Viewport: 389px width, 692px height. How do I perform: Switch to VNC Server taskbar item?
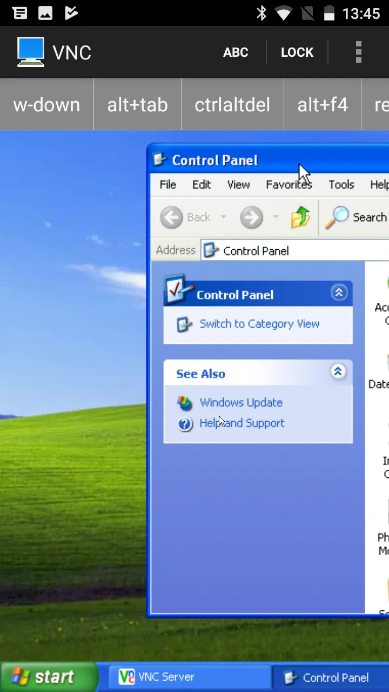point(190,677)
